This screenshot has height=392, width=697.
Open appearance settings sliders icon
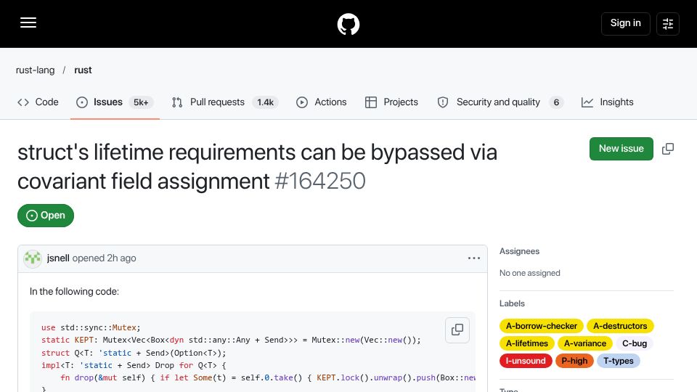pos(668,23)
